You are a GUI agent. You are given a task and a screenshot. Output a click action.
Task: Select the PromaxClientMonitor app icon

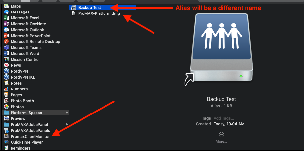(x=6, y=137)
